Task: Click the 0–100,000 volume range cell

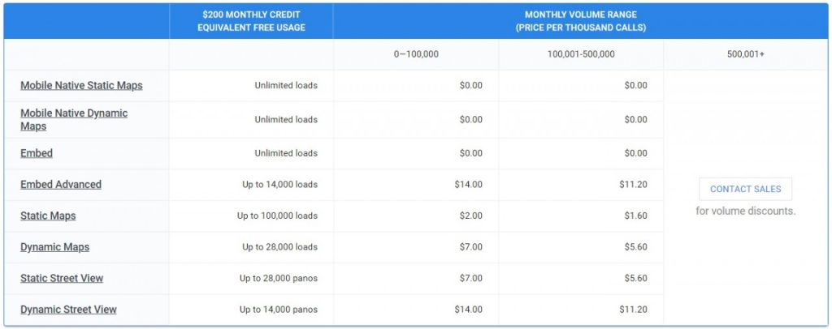Action: [x=416, y=54]
